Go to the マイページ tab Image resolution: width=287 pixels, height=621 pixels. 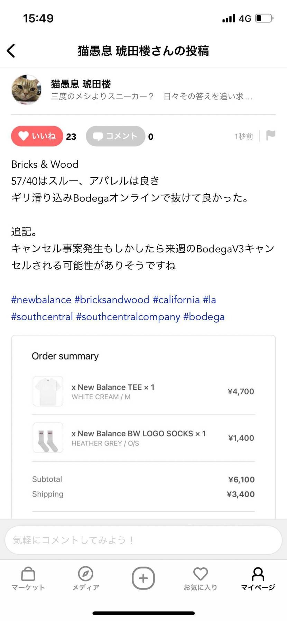(258, 578)
